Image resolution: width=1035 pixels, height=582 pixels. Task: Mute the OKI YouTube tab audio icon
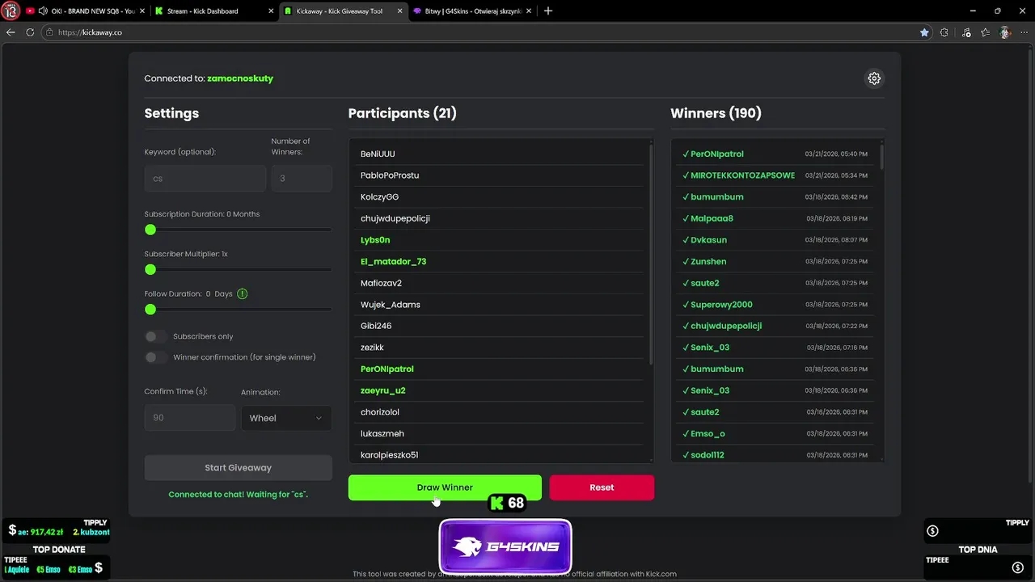(43, 11)
